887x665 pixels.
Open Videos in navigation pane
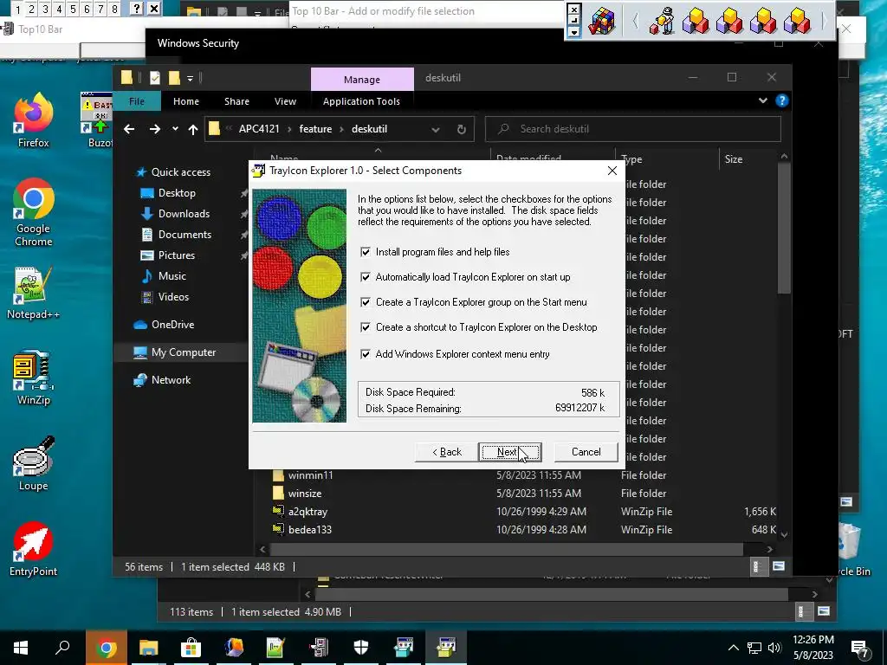(x=173, y=297)
